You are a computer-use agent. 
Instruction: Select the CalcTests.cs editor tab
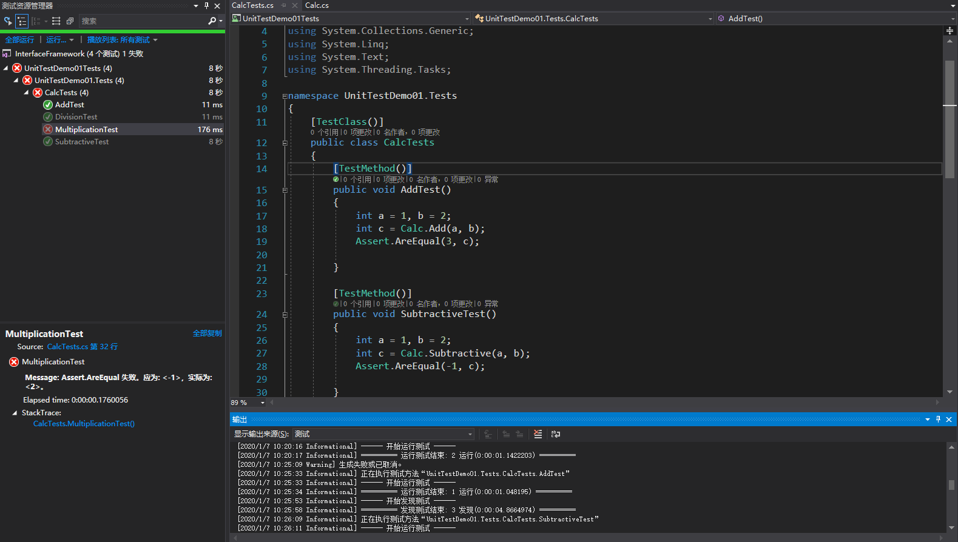coord(252,5)
